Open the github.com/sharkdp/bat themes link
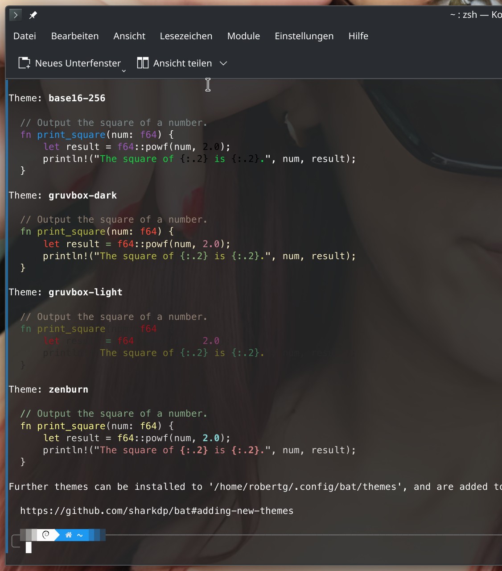This screenshot has width=502, height=571. 156,511
